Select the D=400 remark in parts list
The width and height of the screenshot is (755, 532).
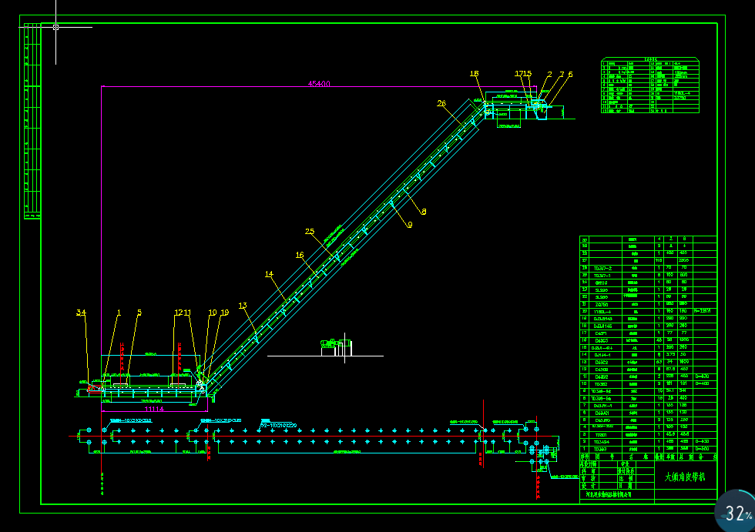pos(702,383)
